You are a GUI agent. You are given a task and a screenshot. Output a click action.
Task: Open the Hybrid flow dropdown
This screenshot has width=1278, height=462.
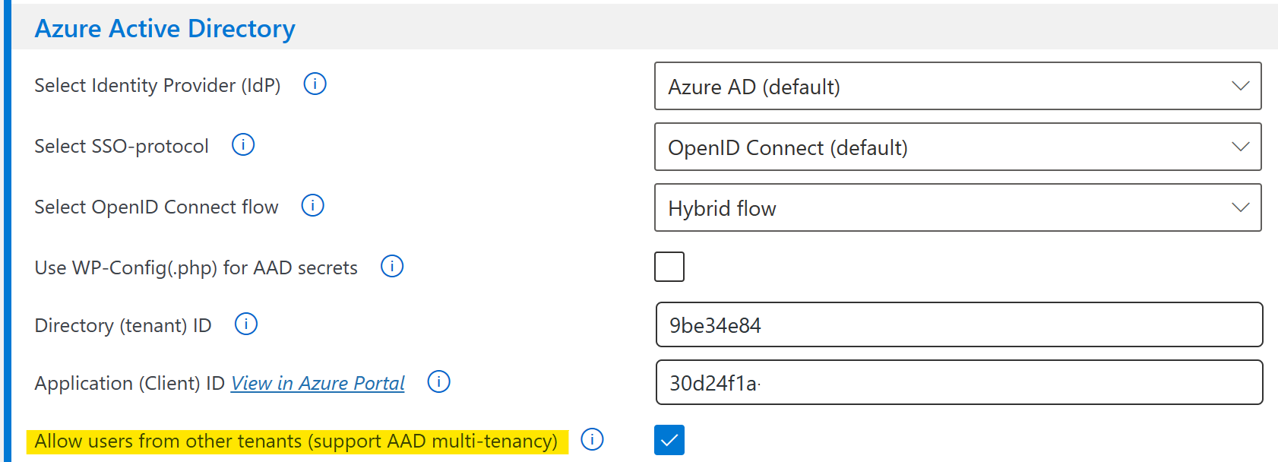tap(957, 208)
